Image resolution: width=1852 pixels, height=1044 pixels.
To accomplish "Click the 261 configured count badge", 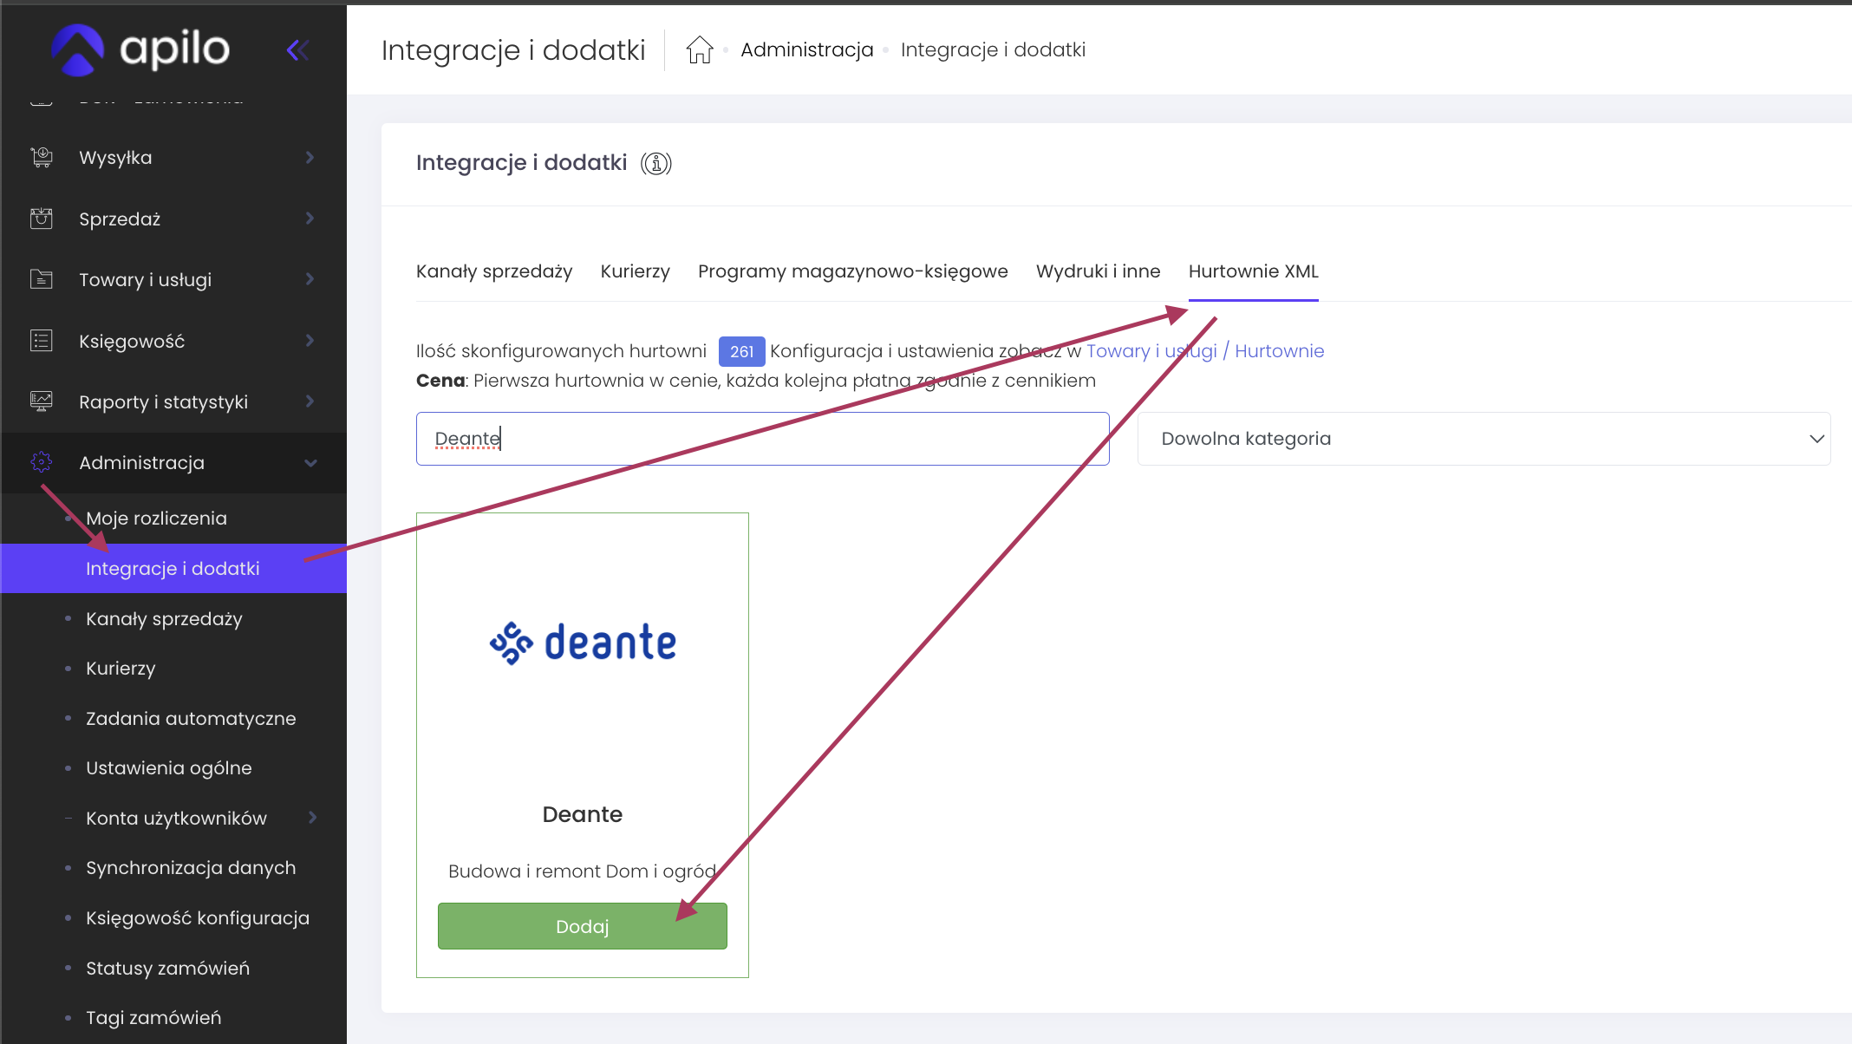I will (741, 351).
